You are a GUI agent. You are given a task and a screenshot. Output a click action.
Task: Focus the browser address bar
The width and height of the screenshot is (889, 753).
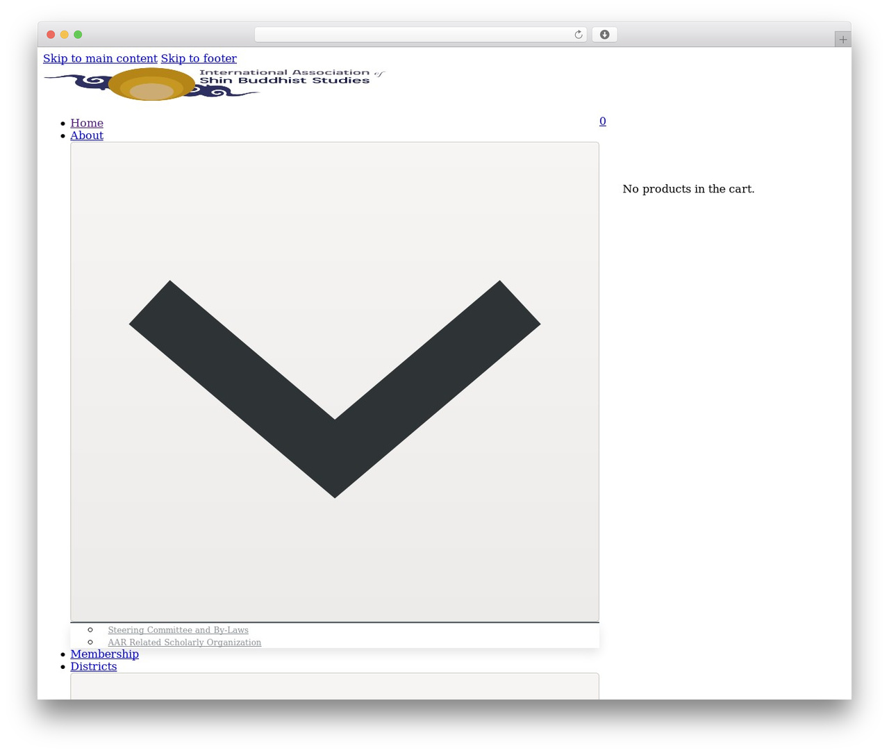[x=421, y=35]
